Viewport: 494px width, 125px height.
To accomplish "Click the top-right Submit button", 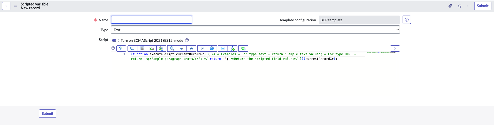I will click(x=483, y=6).
